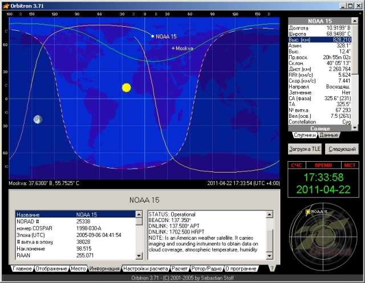This screenshot has width=365, height=283.
Task: Click the NOAA 15 marker in the radar view
Action: click(x=308, y=212)
